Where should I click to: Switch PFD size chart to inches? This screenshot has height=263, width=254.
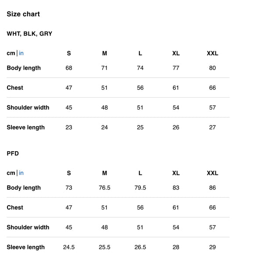(21, 173)
